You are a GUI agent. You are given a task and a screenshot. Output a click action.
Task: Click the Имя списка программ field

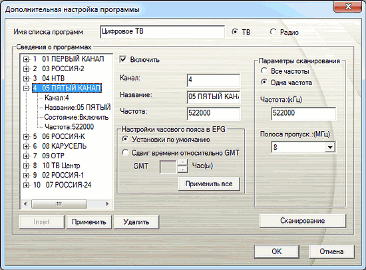click(x=162, y=32)
